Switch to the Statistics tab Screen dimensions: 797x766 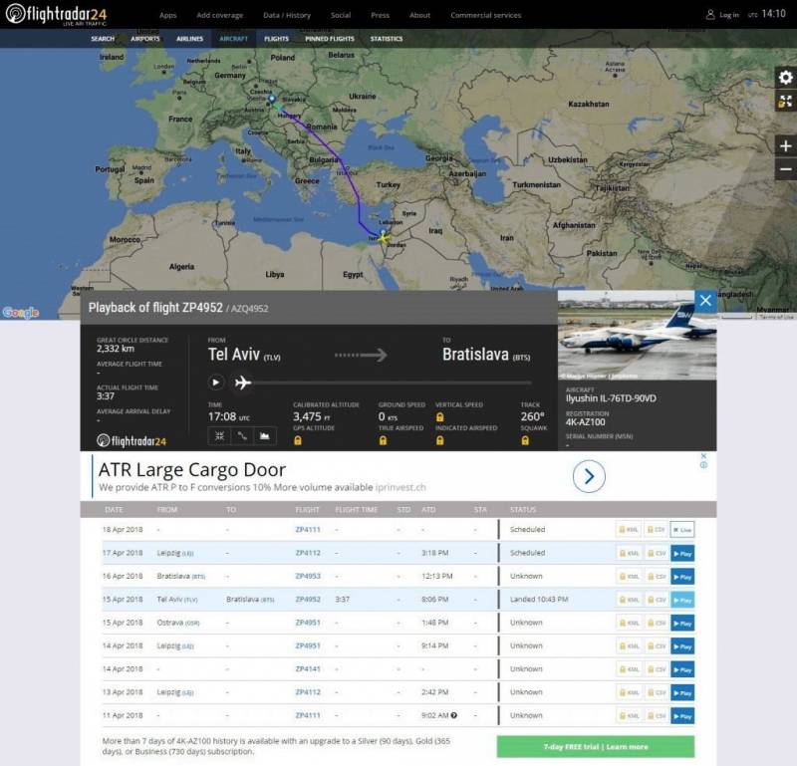(x=387, y=39)
